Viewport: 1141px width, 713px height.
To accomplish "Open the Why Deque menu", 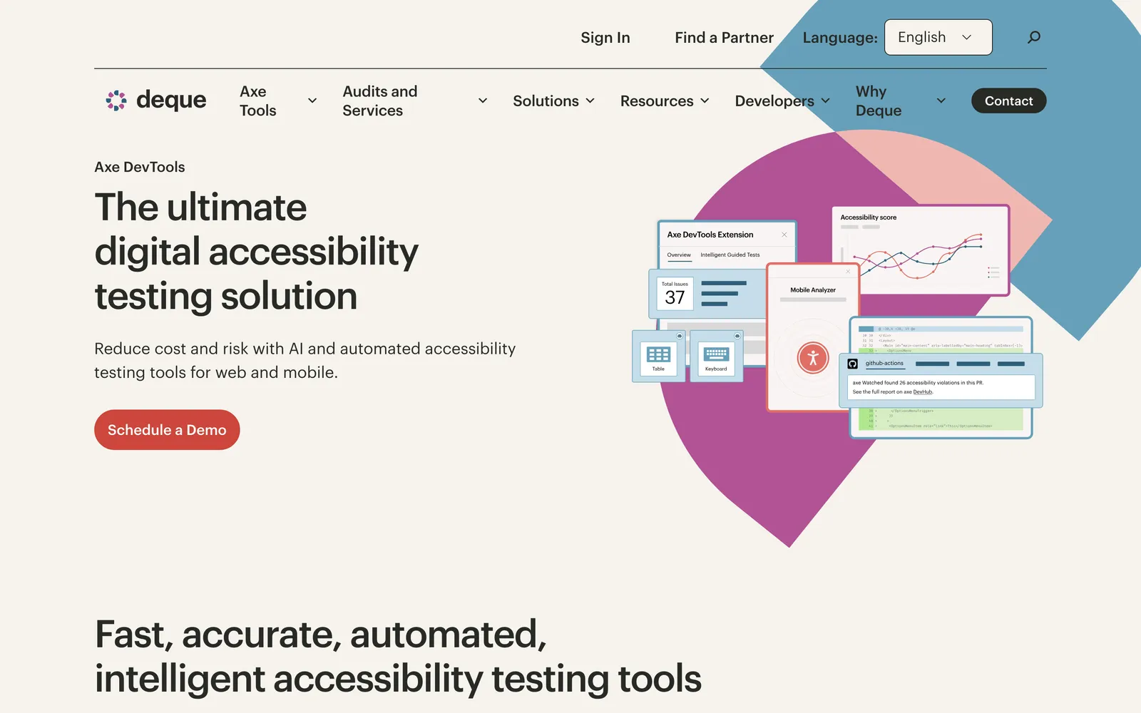I will 879,101.
